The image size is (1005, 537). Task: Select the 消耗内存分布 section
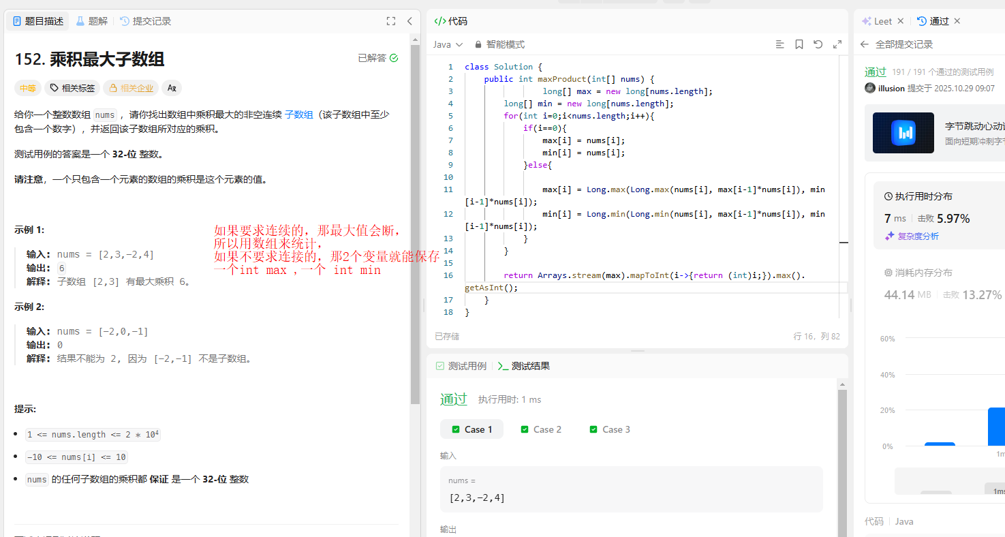(918, 273)
